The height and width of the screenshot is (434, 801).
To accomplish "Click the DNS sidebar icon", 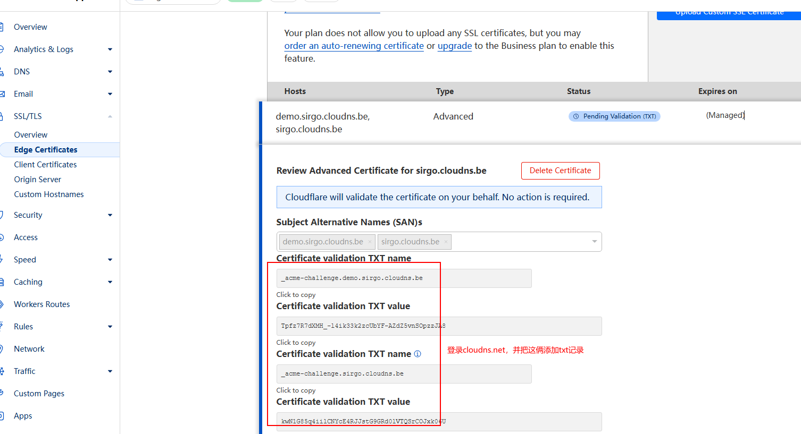I will pos(2,72).
